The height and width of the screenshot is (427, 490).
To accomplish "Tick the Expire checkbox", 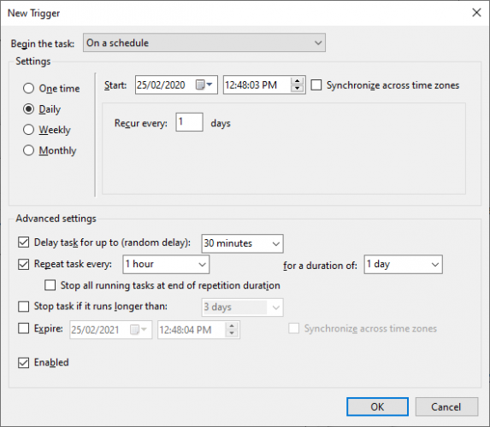I will pyautogui.click(x=23, y=329).
